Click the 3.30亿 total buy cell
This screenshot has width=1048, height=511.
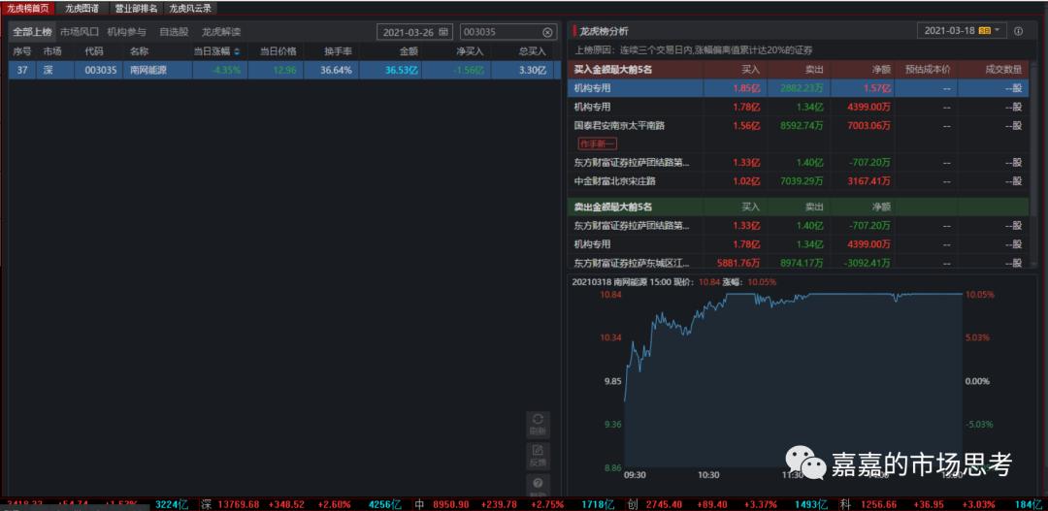tap(533, 70)
